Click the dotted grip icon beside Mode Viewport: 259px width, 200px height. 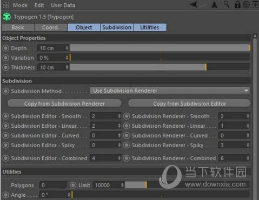point(5,5)
